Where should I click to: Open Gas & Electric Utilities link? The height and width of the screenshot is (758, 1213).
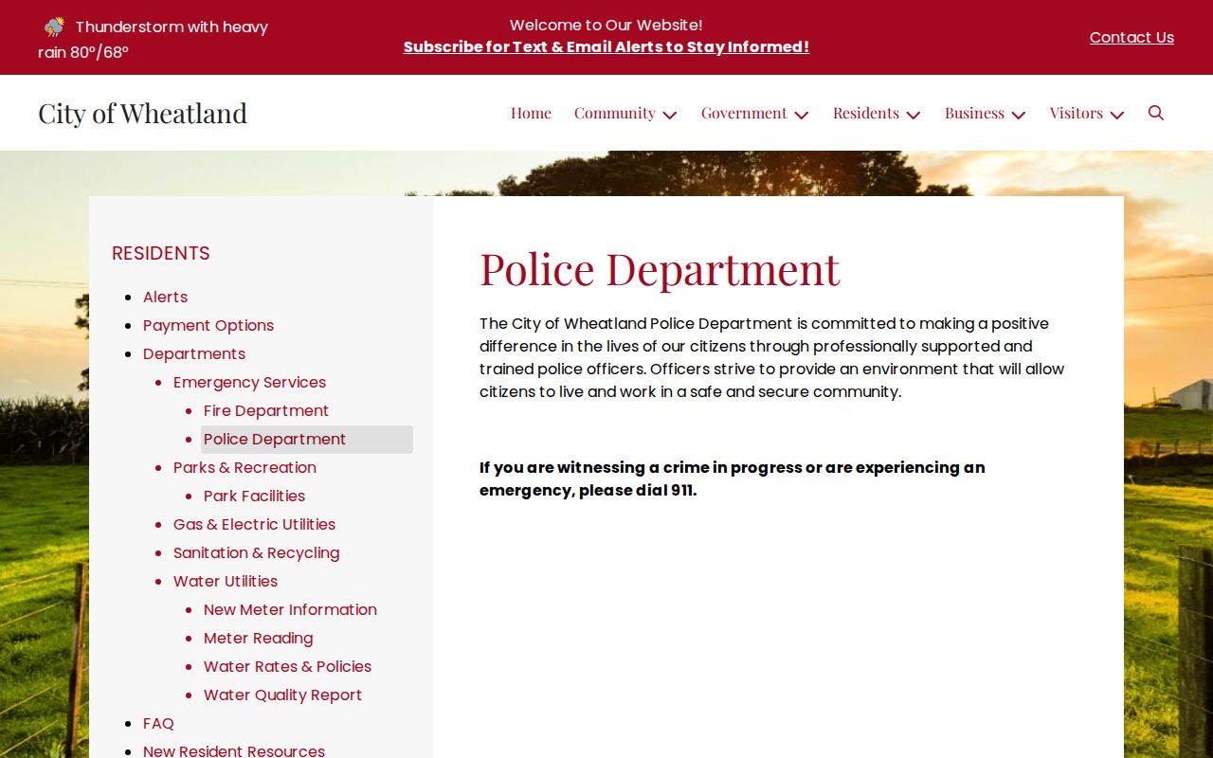tap(254, 524)
